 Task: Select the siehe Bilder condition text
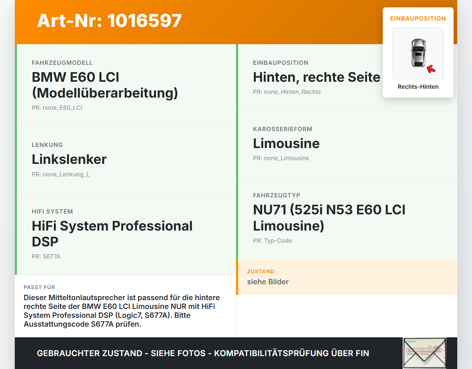click(268, 282)
